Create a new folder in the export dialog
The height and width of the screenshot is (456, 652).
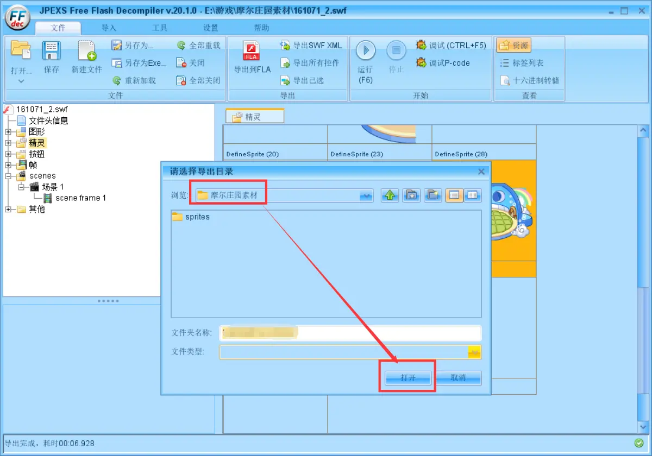(433, 195)
